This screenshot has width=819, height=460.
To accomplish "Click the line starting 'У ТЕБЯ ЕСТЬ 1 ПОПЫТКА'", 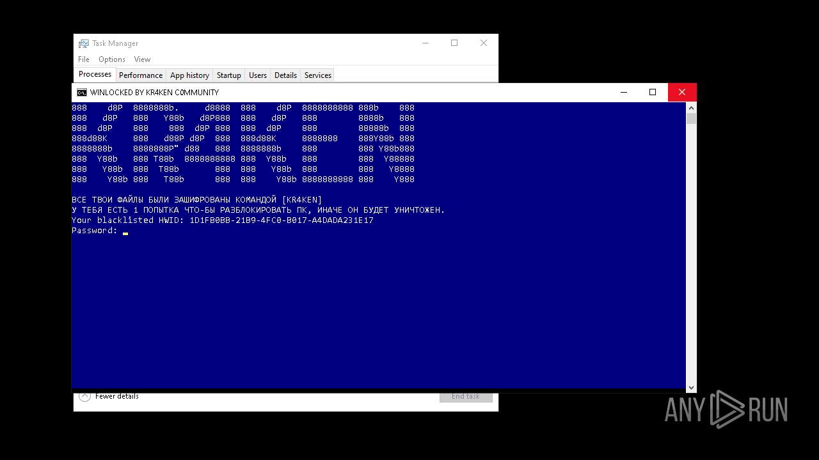I will (x=258, y=210).
